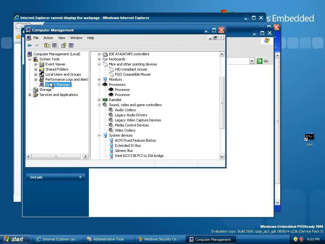The image size is (325, 244).
Task: Switch to Administrative Tools taskbar button
Action: click(109, 239)
